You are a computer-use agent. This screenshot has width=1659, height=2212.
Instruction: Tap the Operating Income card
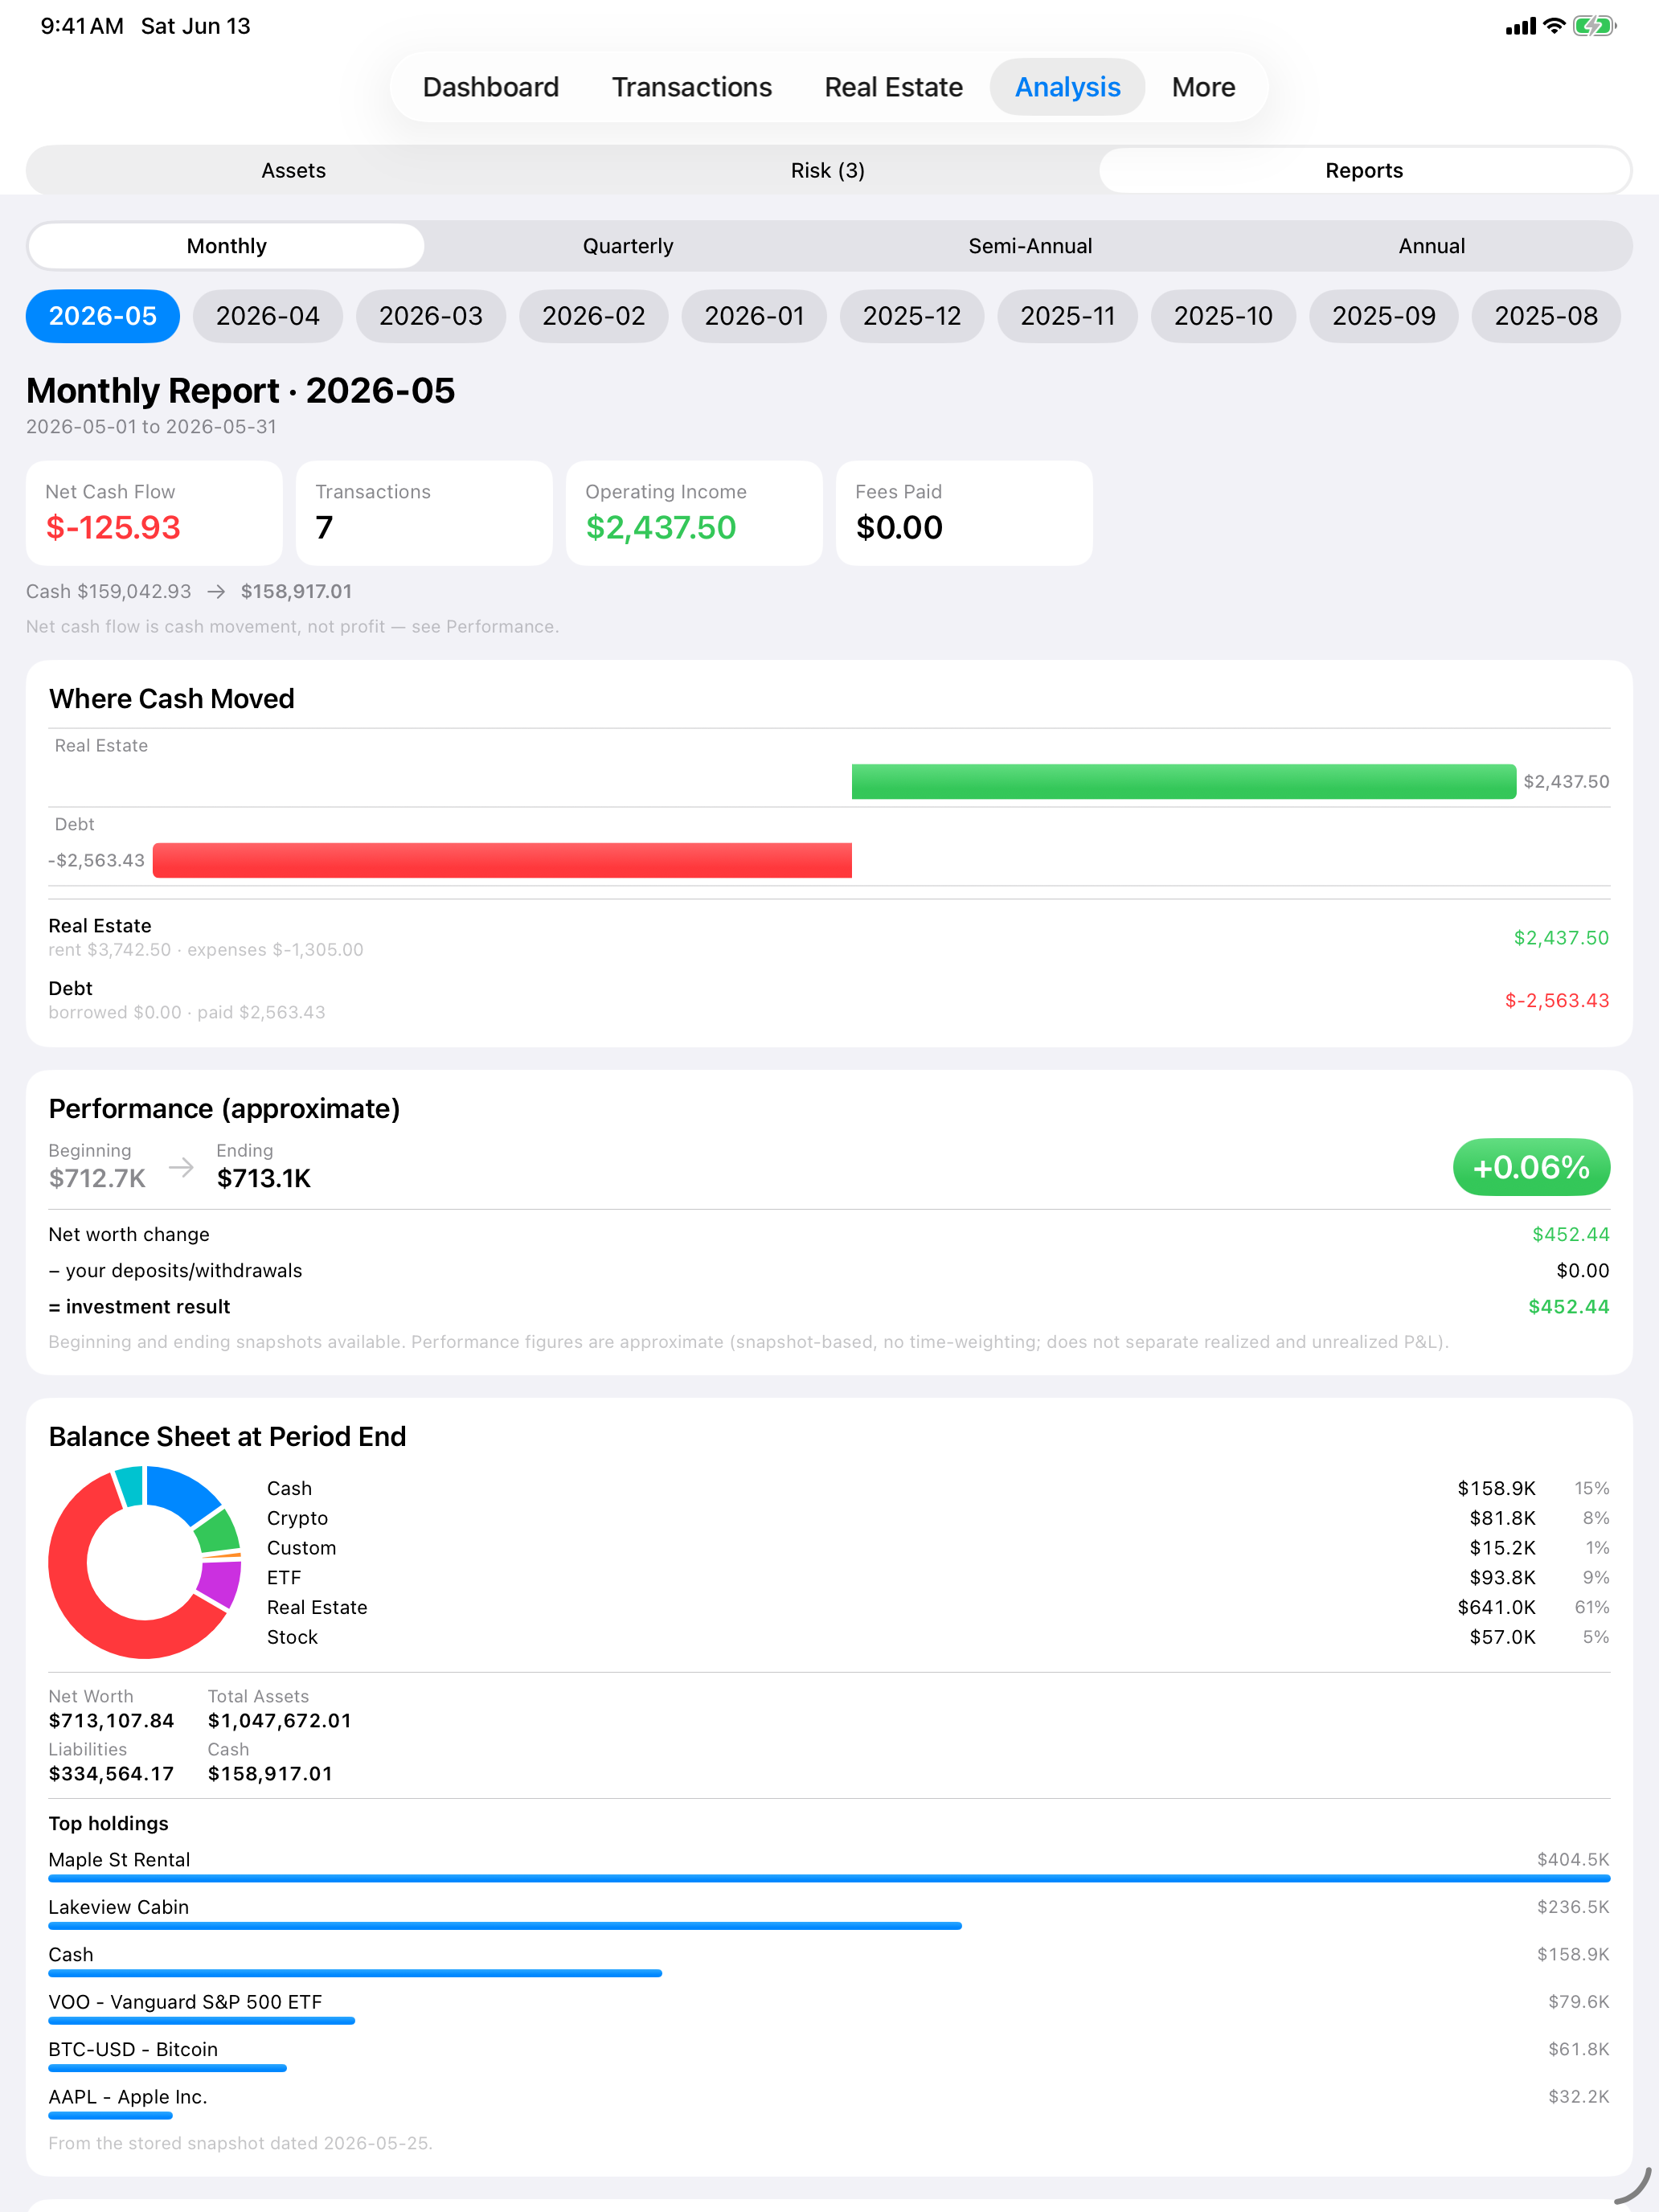click(x=694, y=513)
